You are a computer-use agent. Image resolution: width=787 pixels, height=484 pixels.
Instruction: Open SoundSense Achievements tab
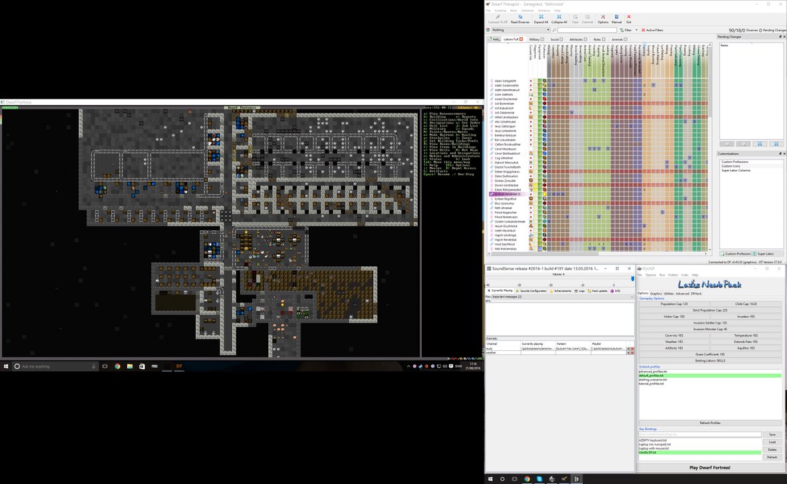[x=561, y=291]
